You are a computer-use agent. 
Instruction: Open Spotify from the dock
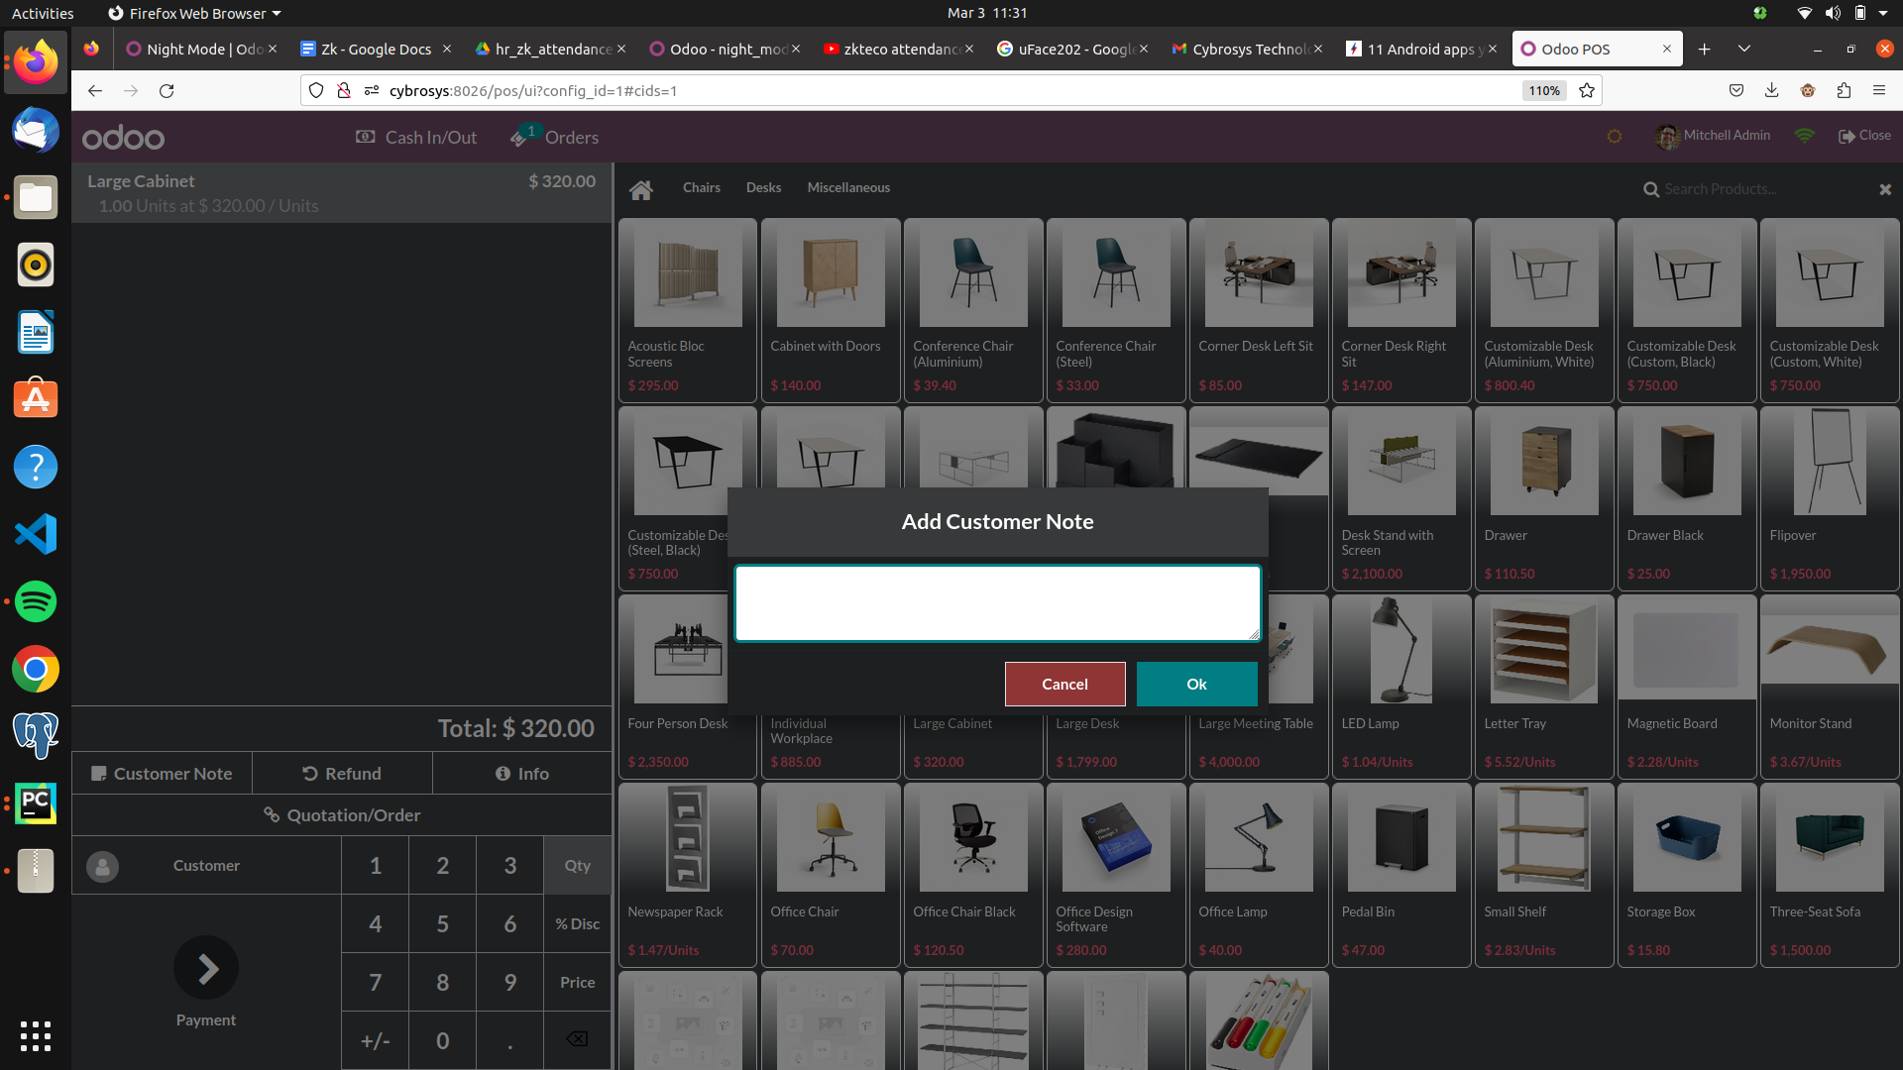pyautogui.click(x=36, y=601)
